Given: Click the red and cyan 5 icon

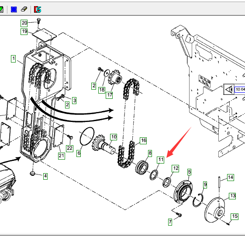Looking at the screenshot, I should coord(38,10).
